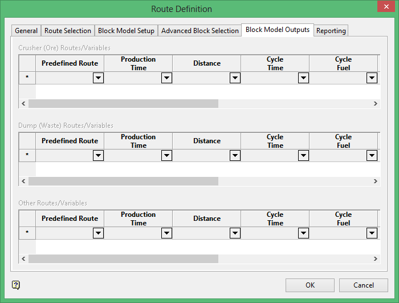399x303 pixels.
Task: Open Dump Production Time dropdown
Action: pos(166,155)
